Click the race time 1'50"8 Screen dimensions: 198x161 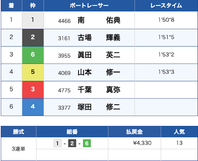pyautogui.click(x=166, y=20)
